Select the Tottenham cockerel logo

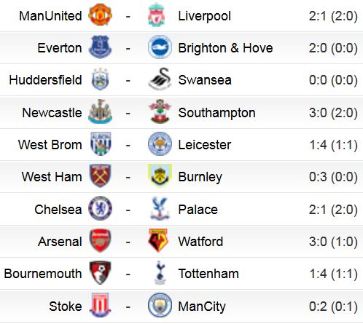coord(160,272)
